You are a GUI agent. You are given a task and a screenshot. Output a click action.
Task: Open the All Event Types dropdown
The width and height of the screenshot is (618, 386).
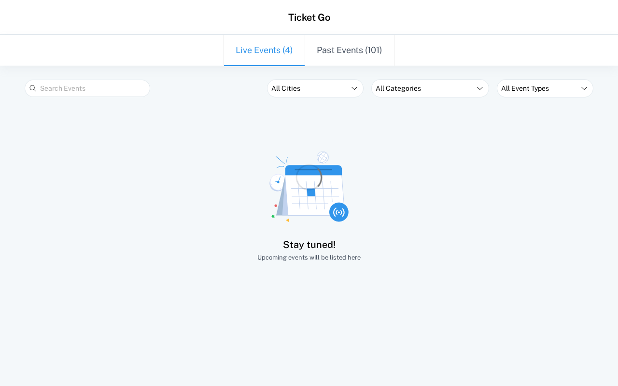click(545, 88)
